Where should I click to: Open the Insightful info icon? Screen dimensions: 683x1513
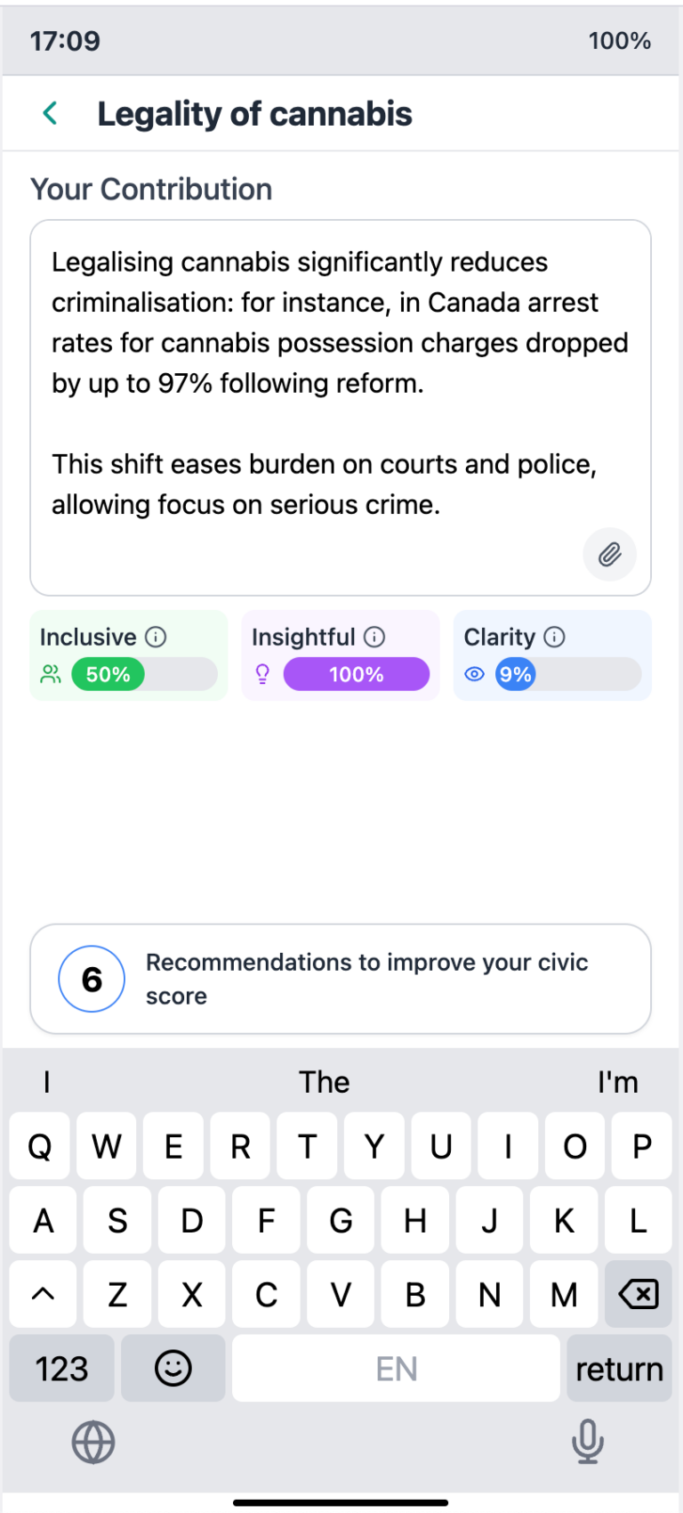tap(375, 637)
